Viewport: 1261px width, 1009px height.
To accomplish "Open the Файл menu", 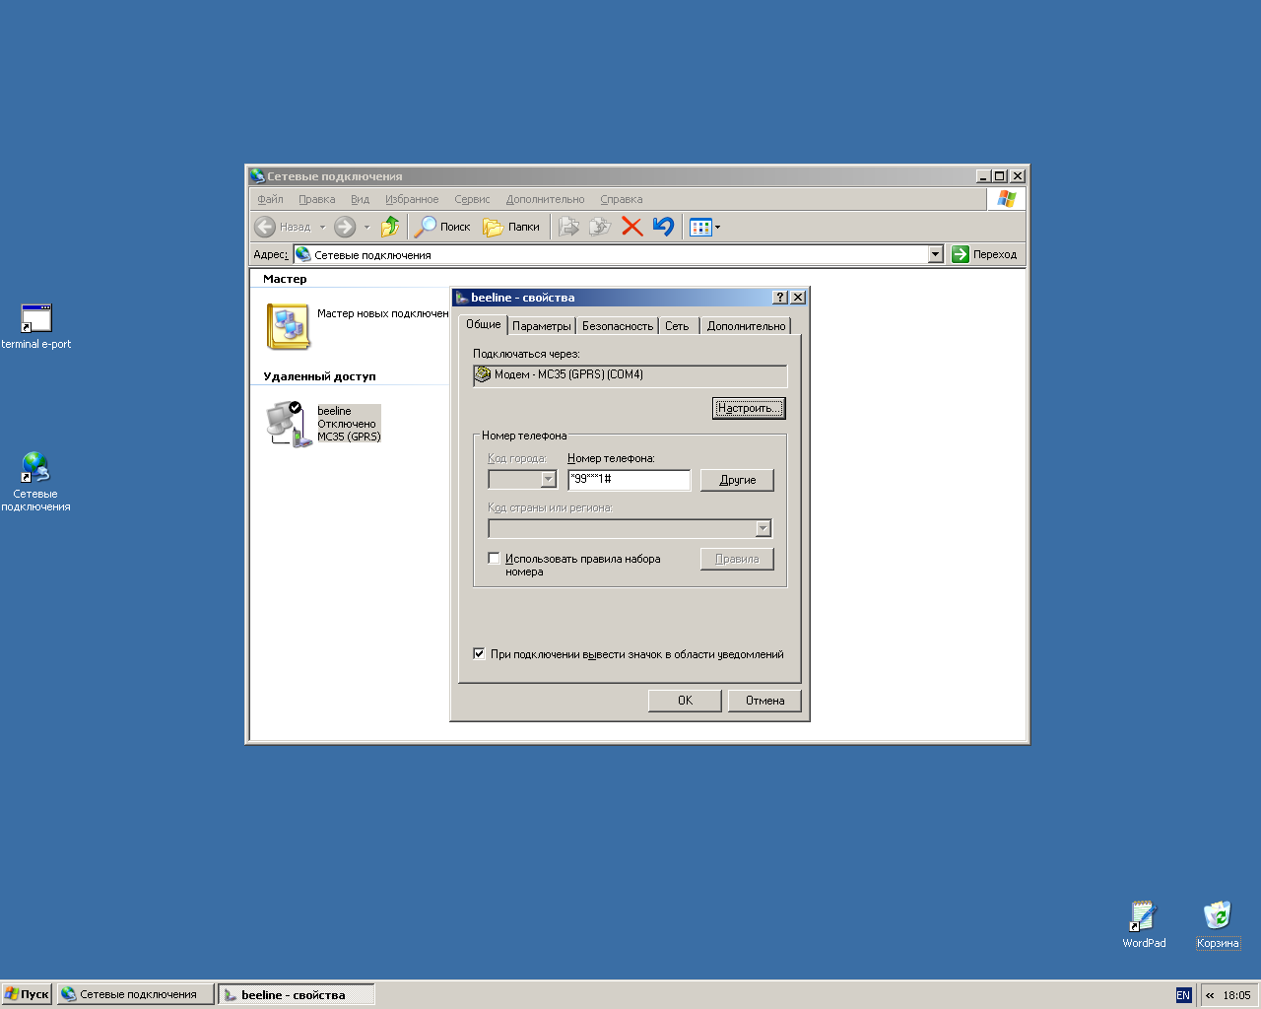I will coord(270,199).
